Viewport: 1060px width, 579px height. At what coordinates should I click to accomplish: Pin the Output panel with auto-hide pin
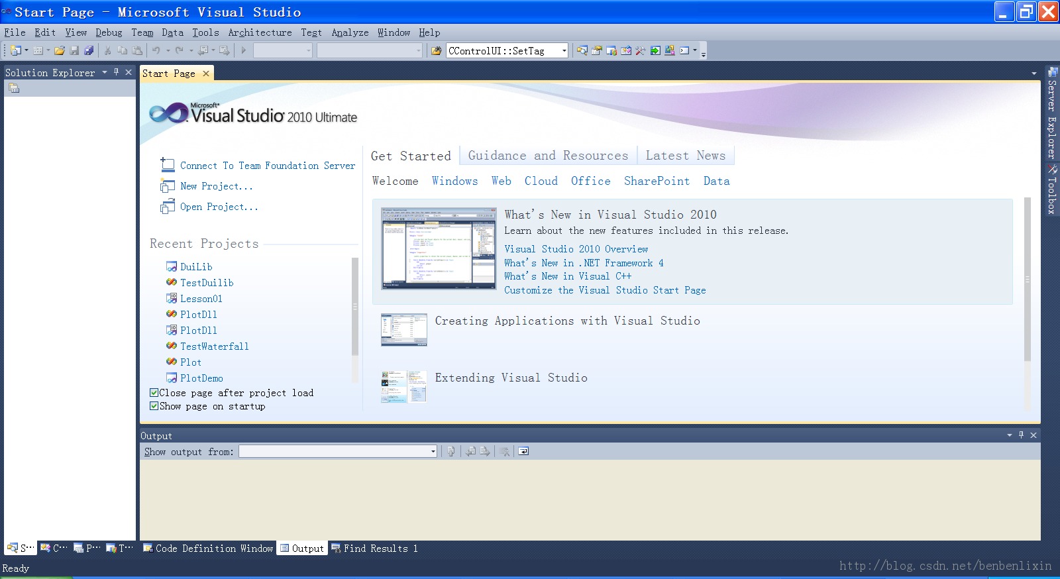click(1022, 435)
